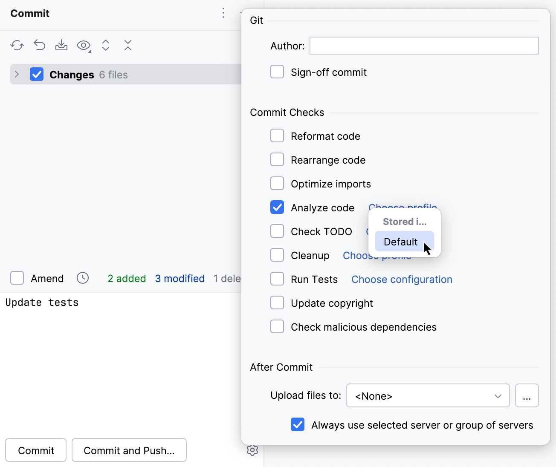This screenshot has height=467, width=556.
Task: Select the Default inspection profile
Action: click(400, 241)
